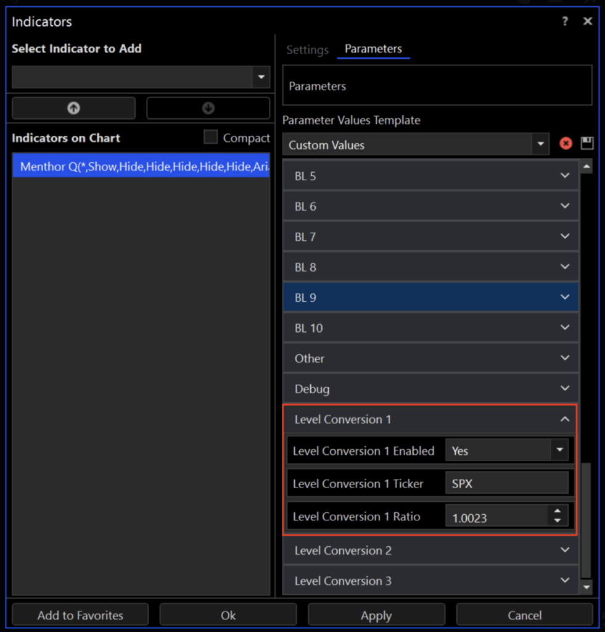Image resolution: width=605 pixels, height=632 pixels.
Task: Switch to the Parameters tab
Action: click(x=373, y=49)
